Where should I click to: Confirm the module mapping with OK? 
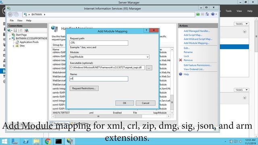[125, 103]
